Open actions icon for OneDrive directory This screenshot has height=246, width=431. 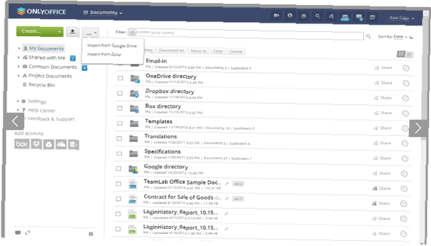point(406,83)
